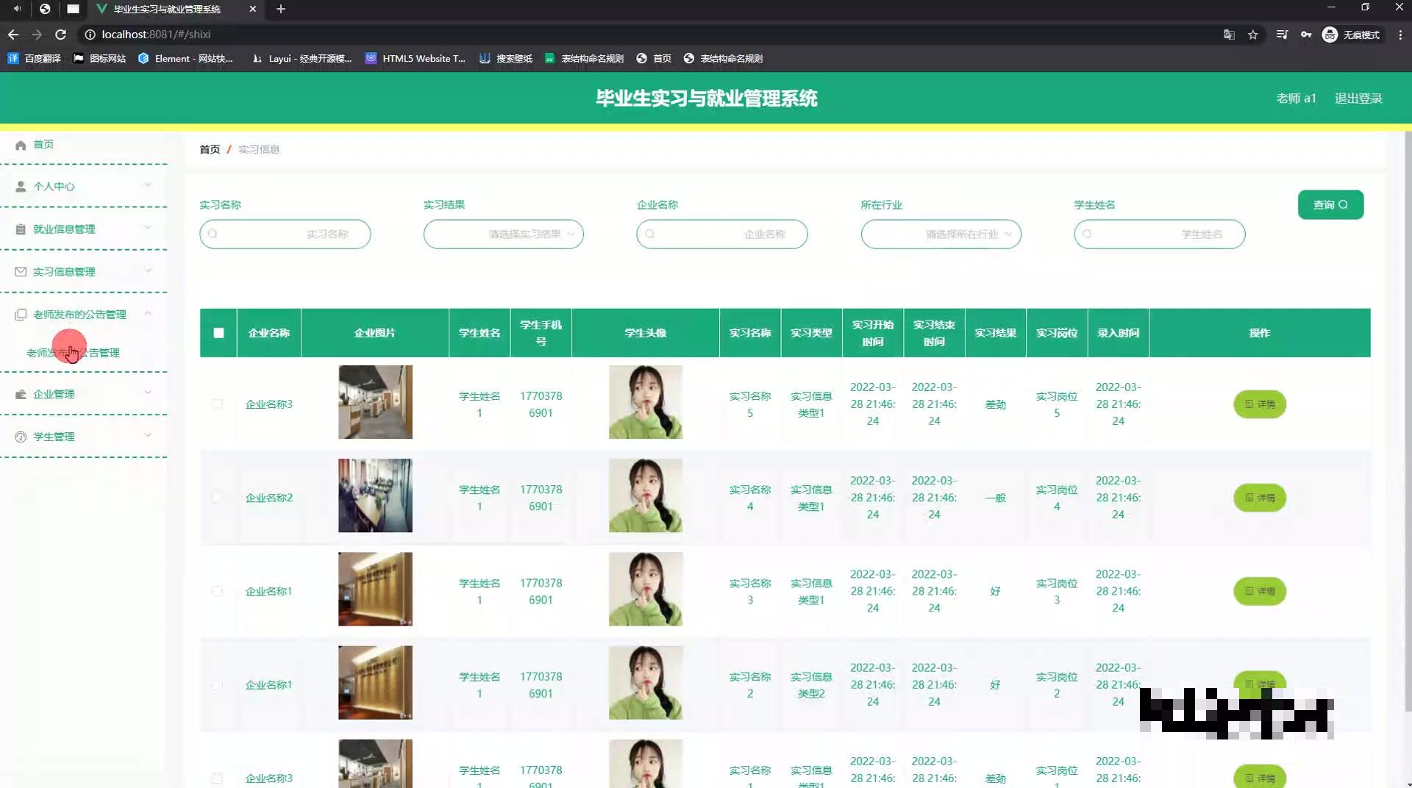Check the 企业名称3 实习名称5 row checkbox
The width and height of the screenshot is (1412, 788).
click(217, 404)
